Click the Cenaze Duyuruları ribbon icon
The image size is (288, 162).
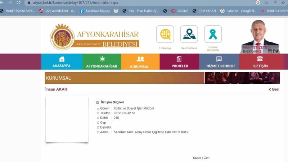pos(213,34)
